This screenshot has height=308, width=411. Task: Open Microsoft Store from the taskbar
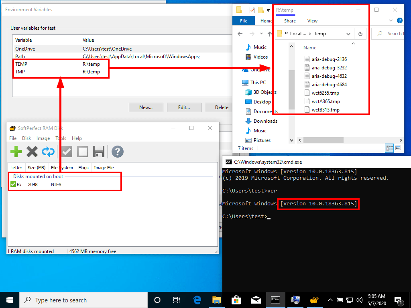click(236, 300)
